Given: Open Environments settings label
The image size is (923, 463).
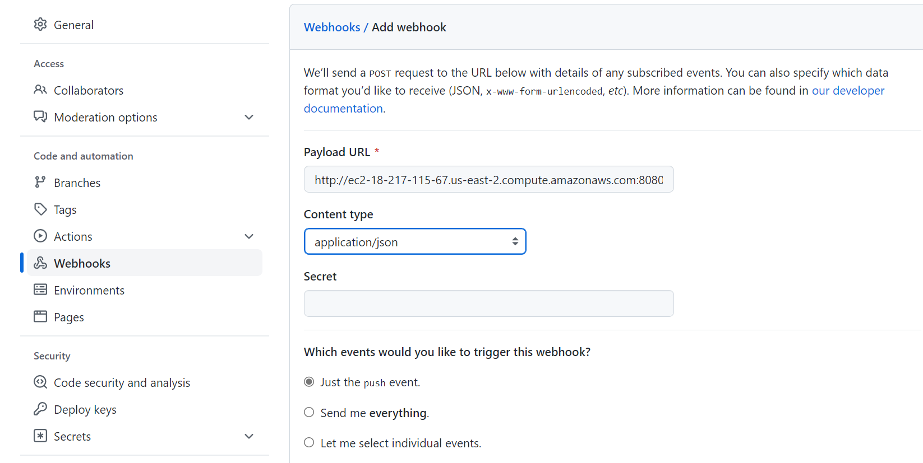Looking at the screenshot, I should pos(89,291).
